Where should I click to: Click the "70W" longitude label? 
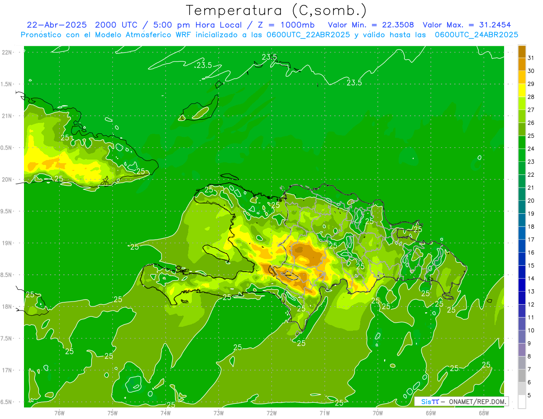coord(378,413)
